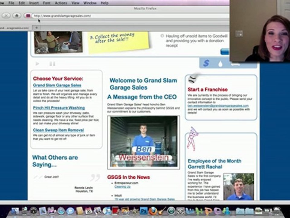Open Finder from the dock

15,211
